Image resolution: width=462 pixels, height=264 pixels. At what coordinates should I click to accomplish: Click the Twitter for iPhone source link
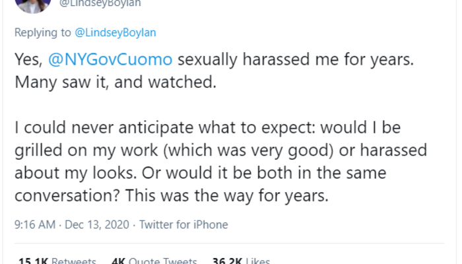coord(183,224)
